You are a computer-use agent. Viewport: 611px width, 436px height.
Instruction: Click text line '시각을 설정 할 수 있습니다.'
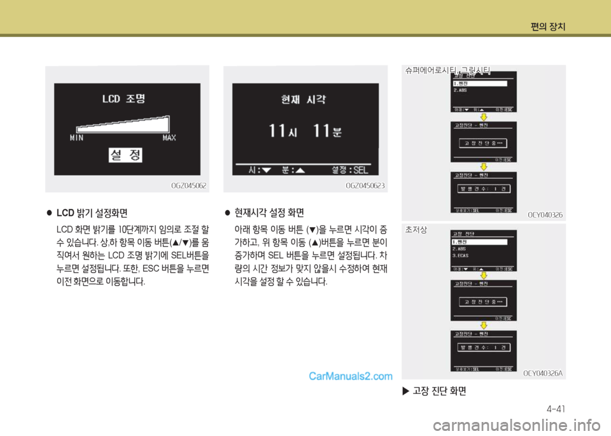point(281,281)
